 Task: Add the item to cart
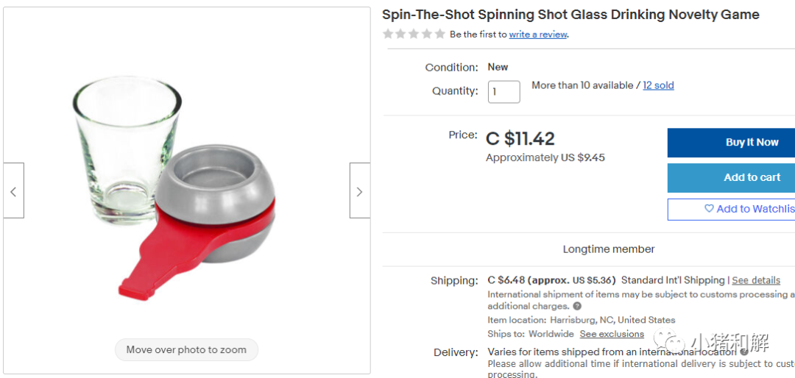point(731,177)
